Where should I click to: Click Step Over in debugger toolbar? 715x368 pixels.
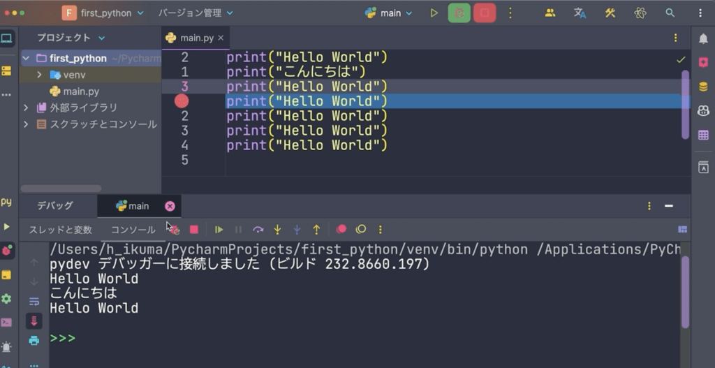[x=258, y=229]
